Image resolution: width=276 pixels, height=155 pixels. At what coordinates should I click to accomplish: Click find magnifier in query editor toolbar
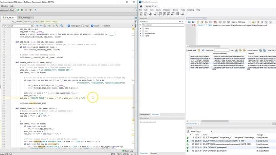coord(262,22)
